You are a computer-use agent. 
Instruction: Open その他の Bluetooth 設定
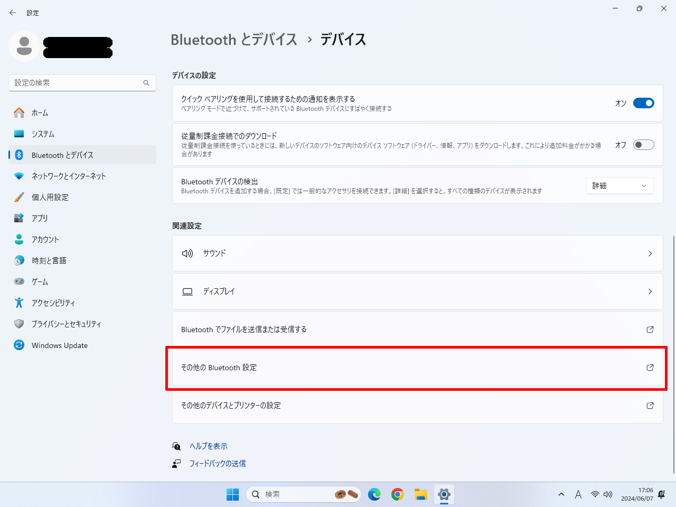[x=418, y=368]
